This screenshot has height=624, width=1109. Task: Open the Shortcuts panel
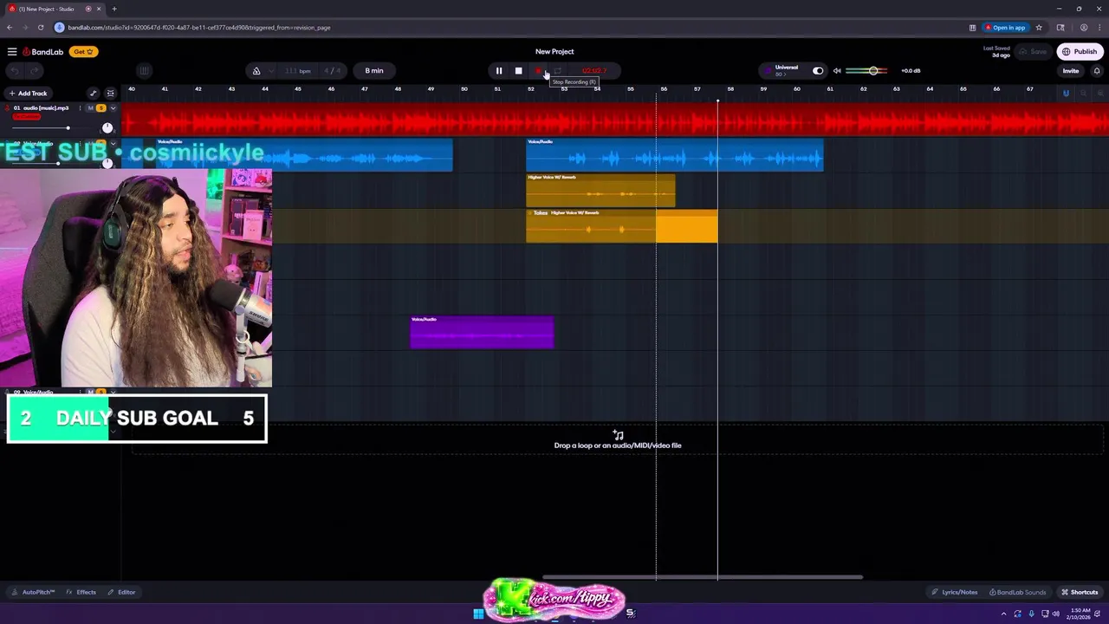click(x=1080, y=592)
